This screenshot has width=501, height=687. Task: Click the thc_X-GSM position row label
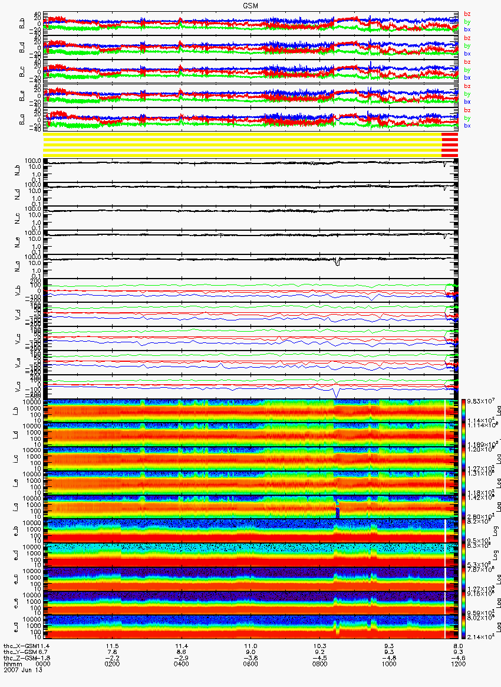click(x=21, y=646)
